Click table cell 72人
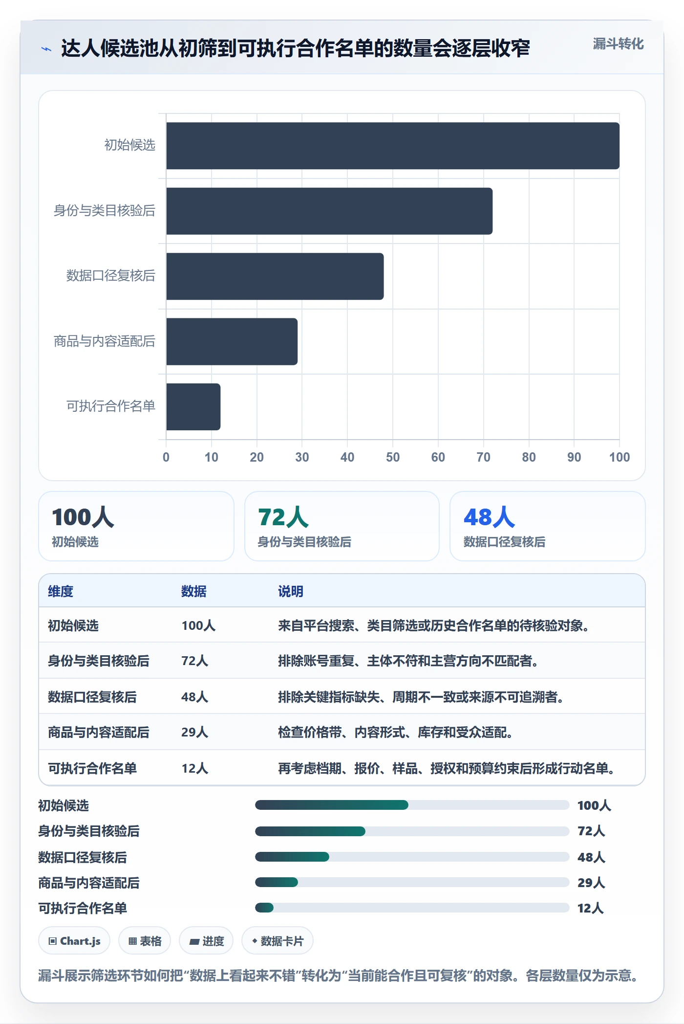The height and width of the screenshot is (1024, 684). [x=194, y=661]
